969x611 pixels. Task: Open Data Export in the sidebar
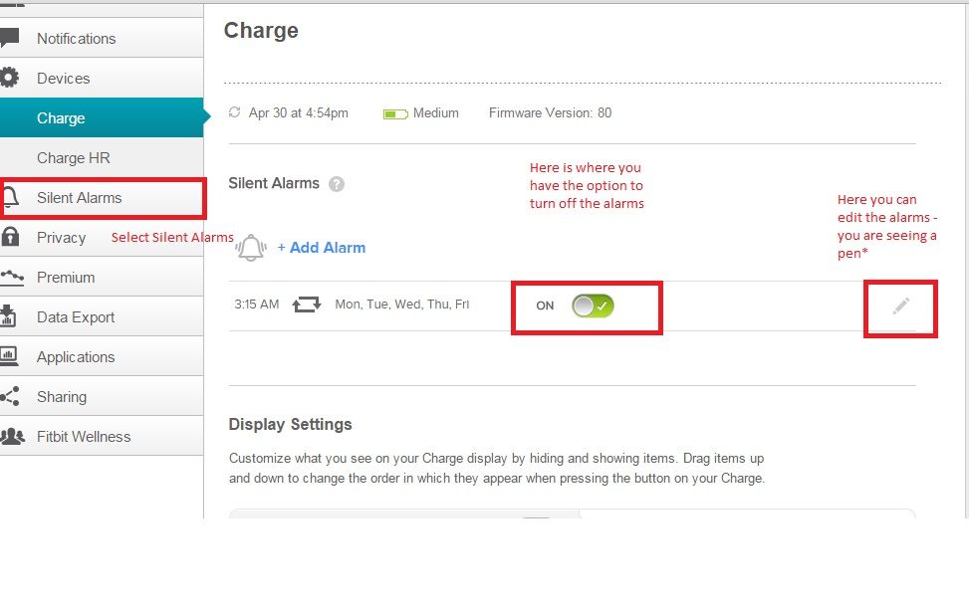tap(102, 316)
